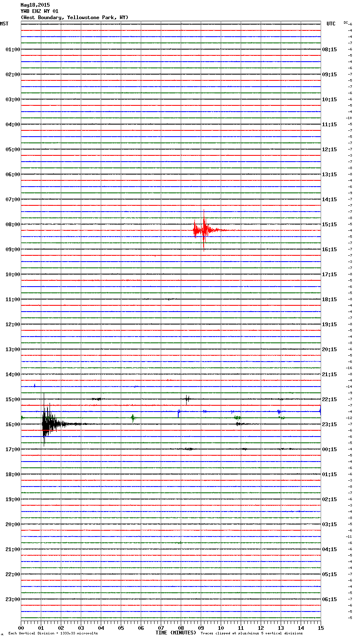354x639 pixels.
Task: Select the 03:00 MST row label
Action: [x=12, y=100]
